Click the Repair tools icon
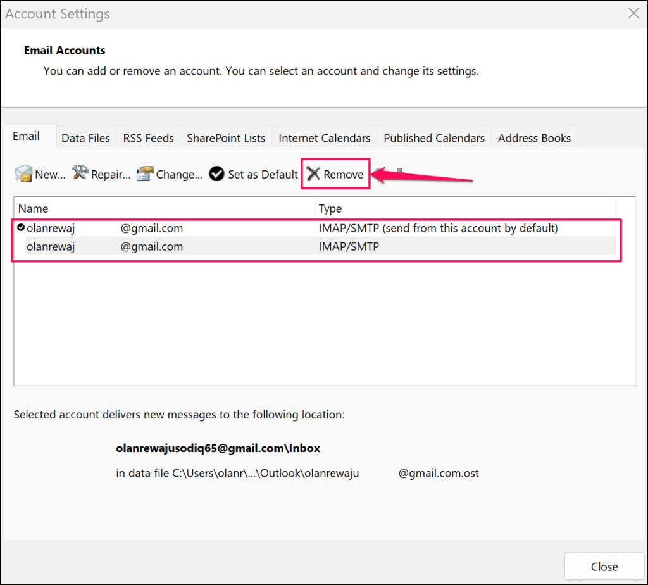 coord(80,173)
